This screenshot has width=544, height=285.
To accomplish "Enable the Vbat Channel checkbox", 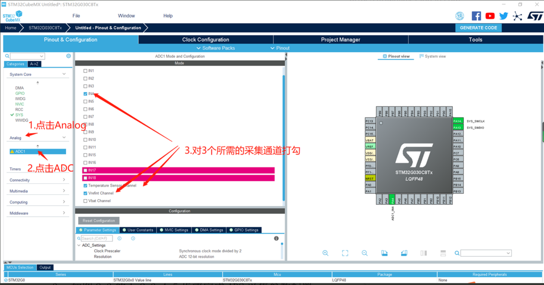I will coord(85,201).
